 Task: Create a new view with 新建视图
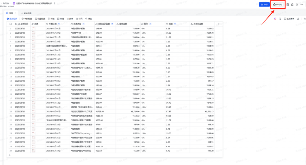pos(26,13)
